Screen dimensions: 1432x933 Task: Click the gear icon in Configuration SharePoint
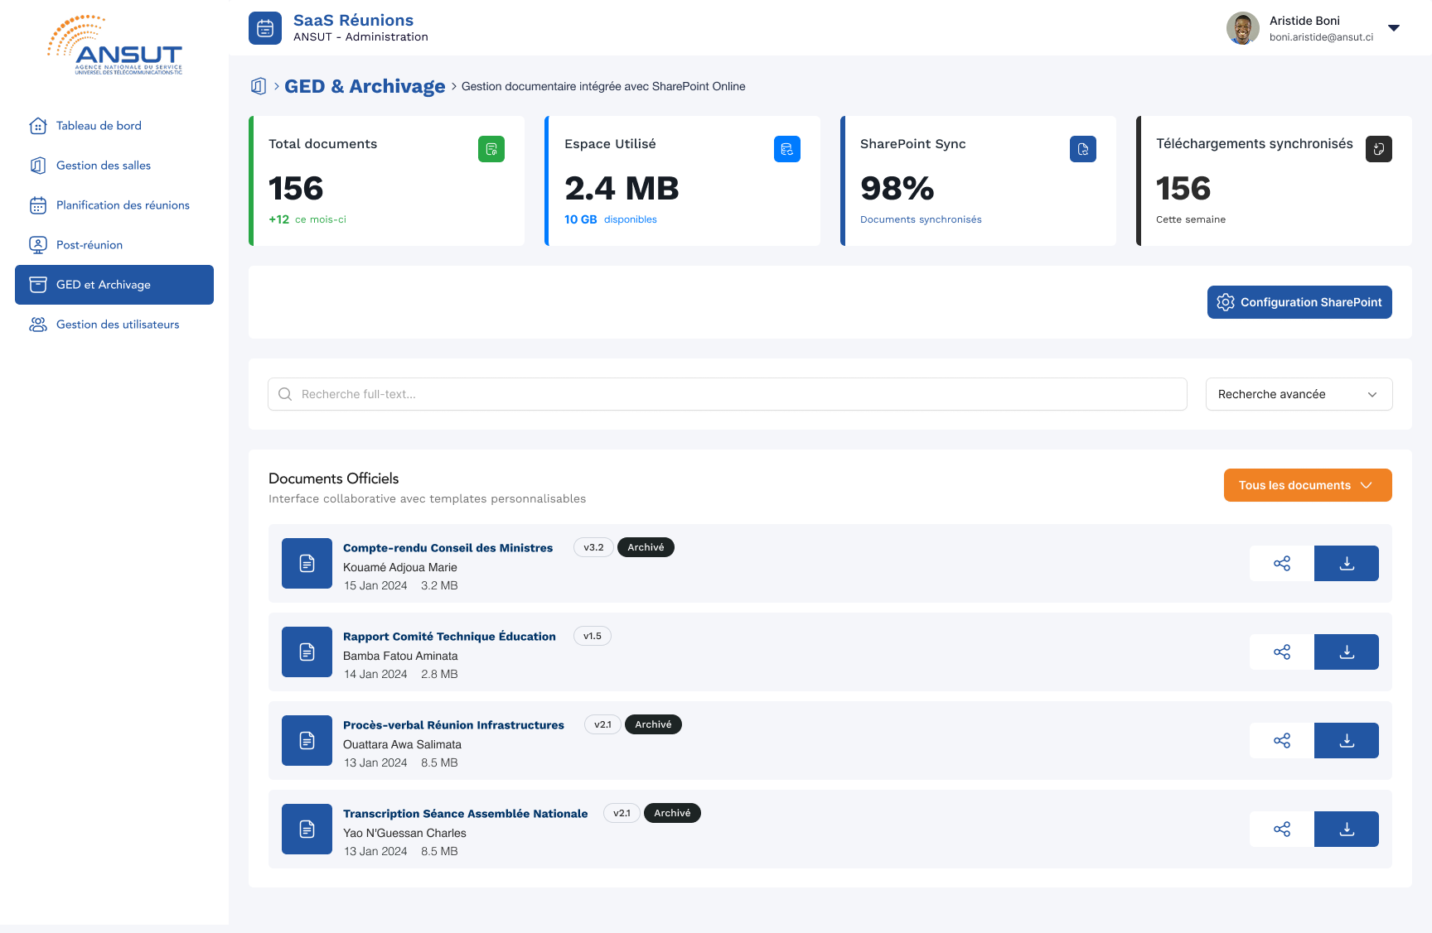[1226, 302]
